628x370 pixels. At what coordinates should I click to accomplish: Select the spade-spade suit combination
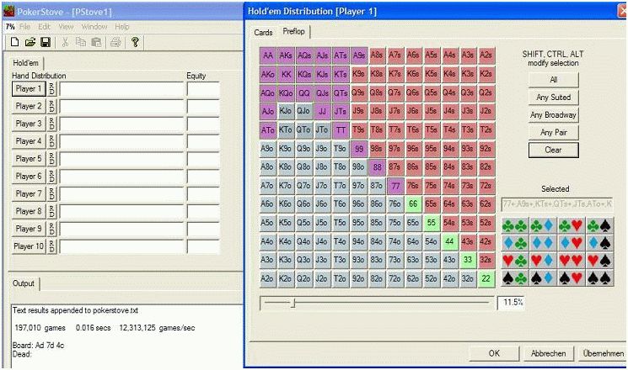(599, 277)
